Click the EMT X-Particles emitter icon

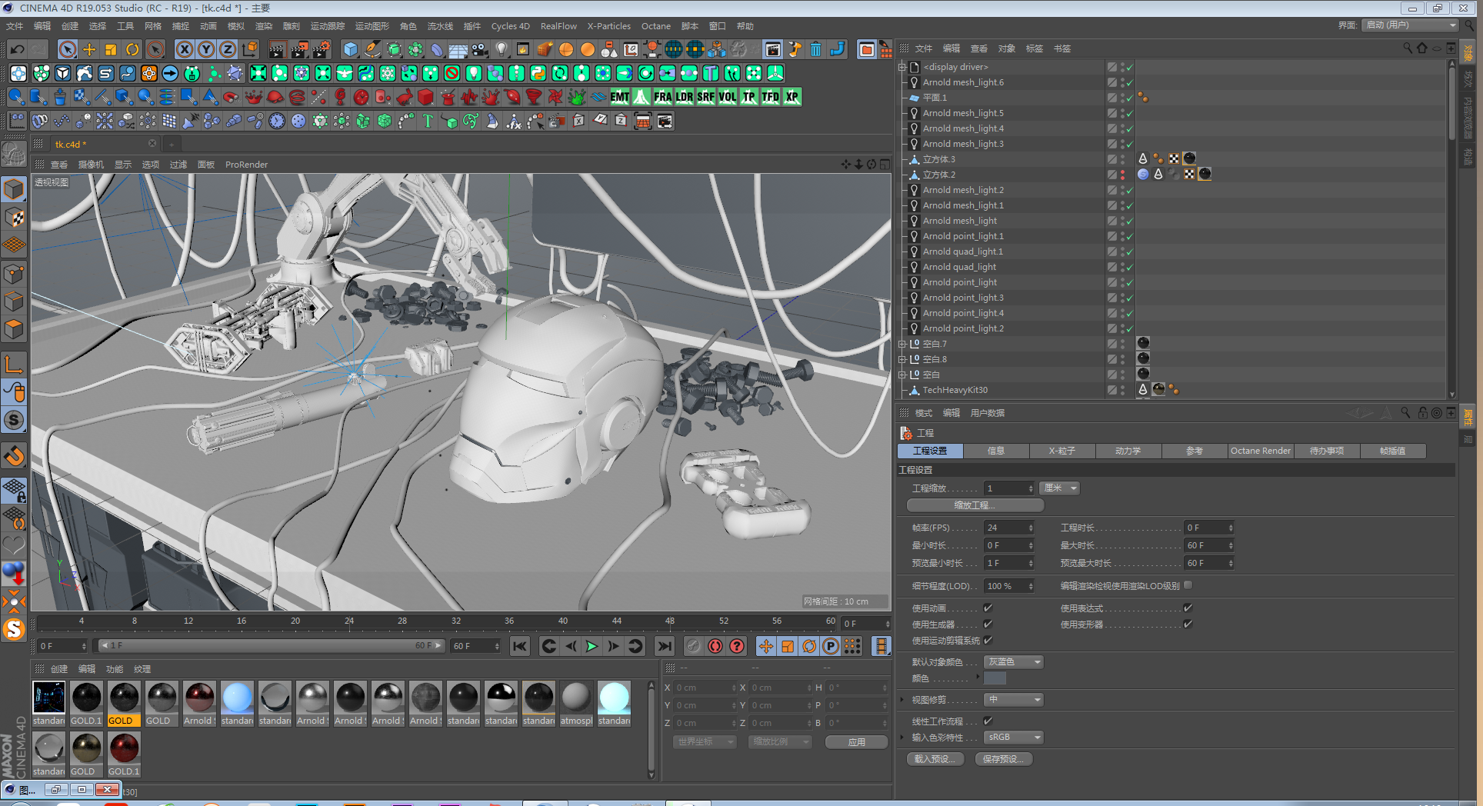(620, 97)
